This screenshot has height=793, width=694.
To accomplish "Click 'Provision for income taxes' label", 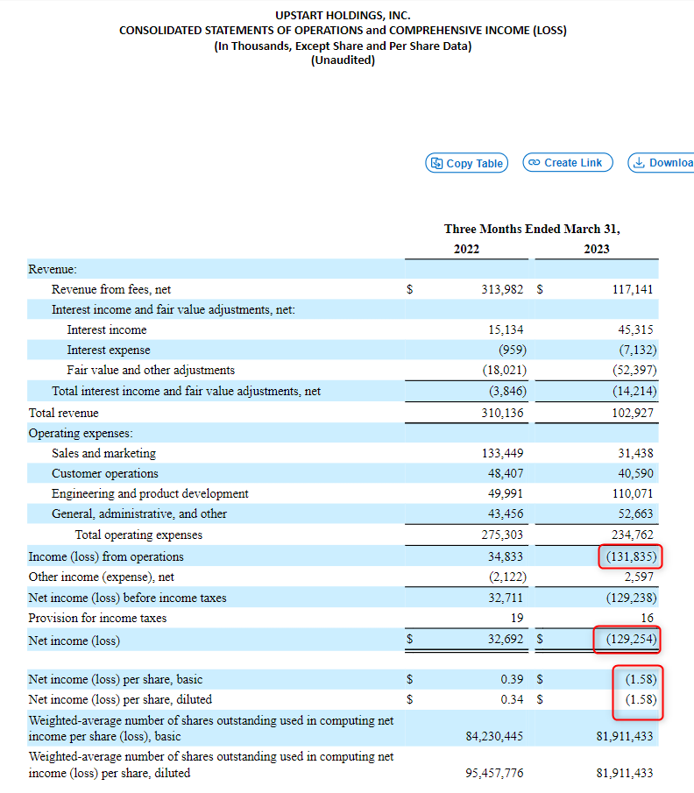I will coord(97,618).
